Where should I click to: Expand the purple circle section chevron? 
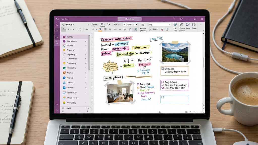pyautogui.click(x=85, y=42)
